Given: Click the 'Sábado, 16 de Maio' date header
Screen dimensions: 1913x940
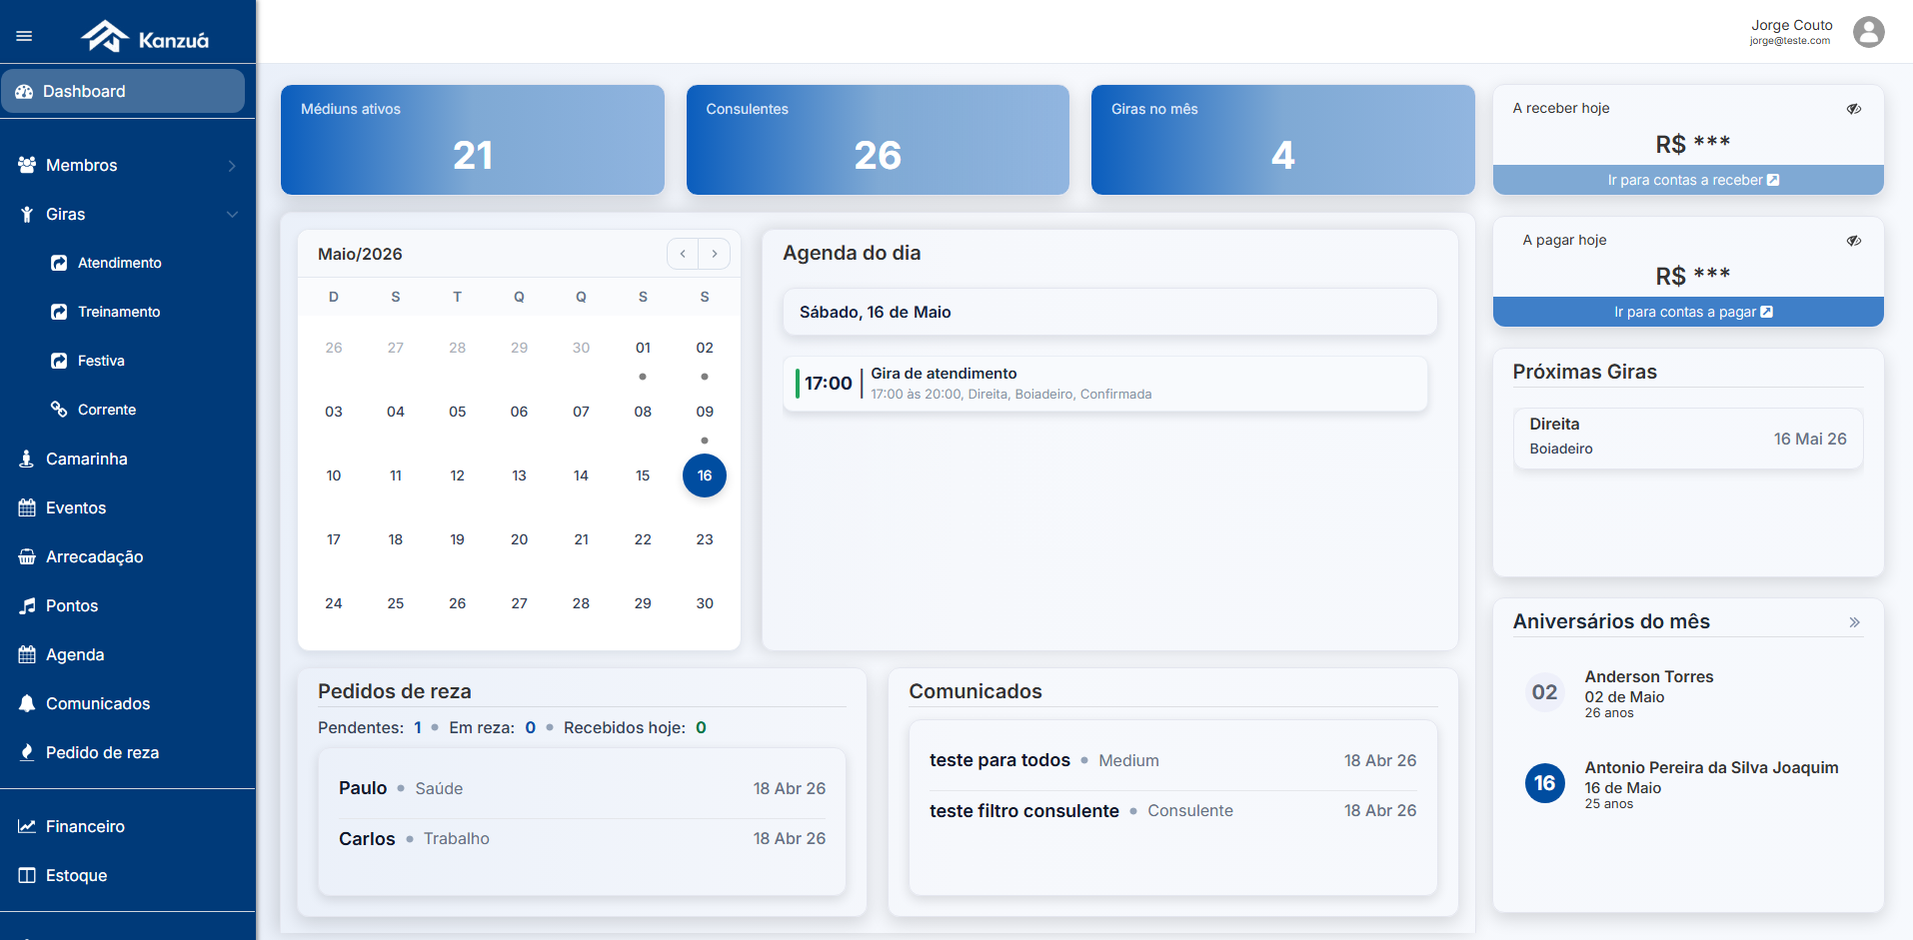Looking at the screenshot, I should click(1110, 312).
